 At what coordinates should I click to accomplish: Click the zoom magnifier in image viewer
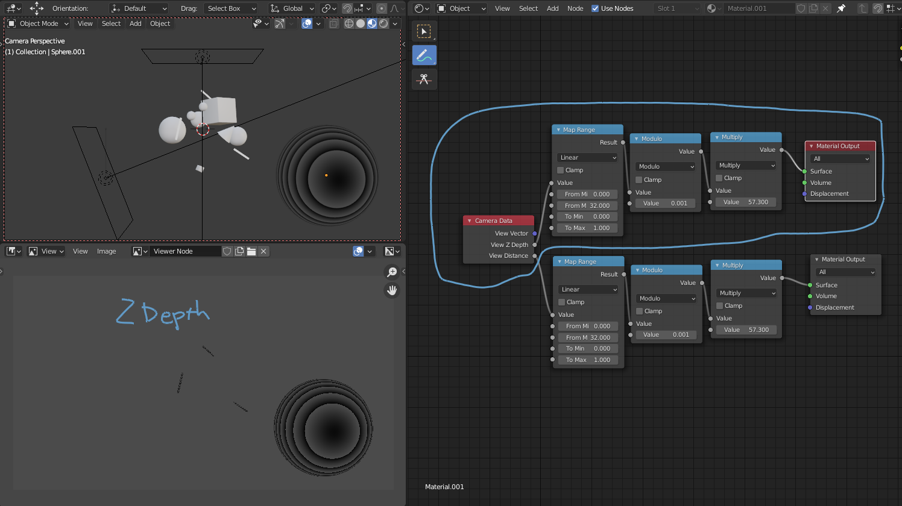pos(392,272)
